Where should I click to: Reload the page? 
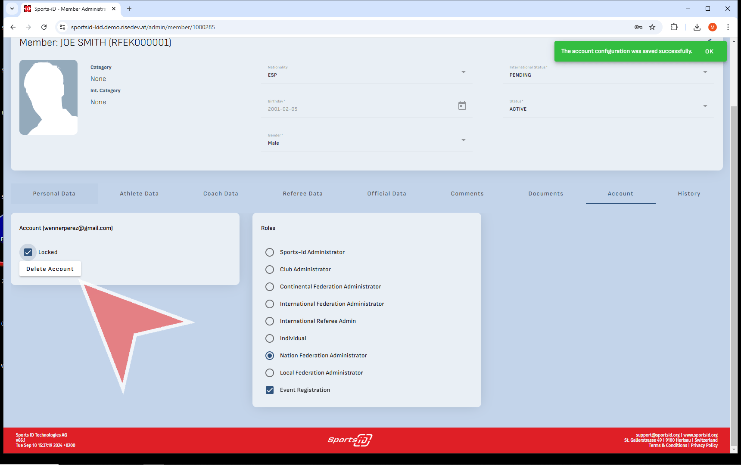(x=44, y=27)
